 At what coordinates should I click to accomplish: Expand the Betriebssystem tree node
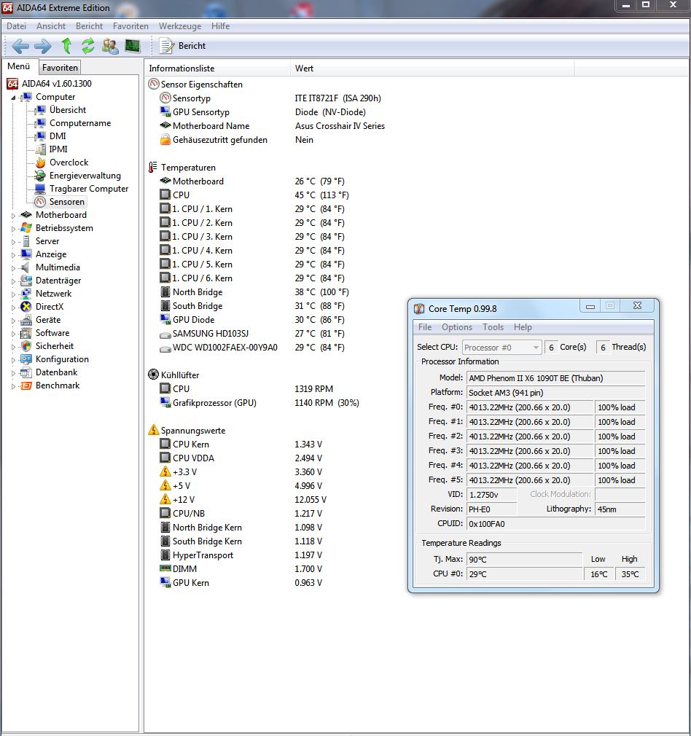pyautogui.click(x=13, y=229)
